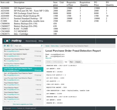The height and width of the screenshot is (110, 117).
Task: Click the first teal icon left of the search box
Action: tap(5, 46)
